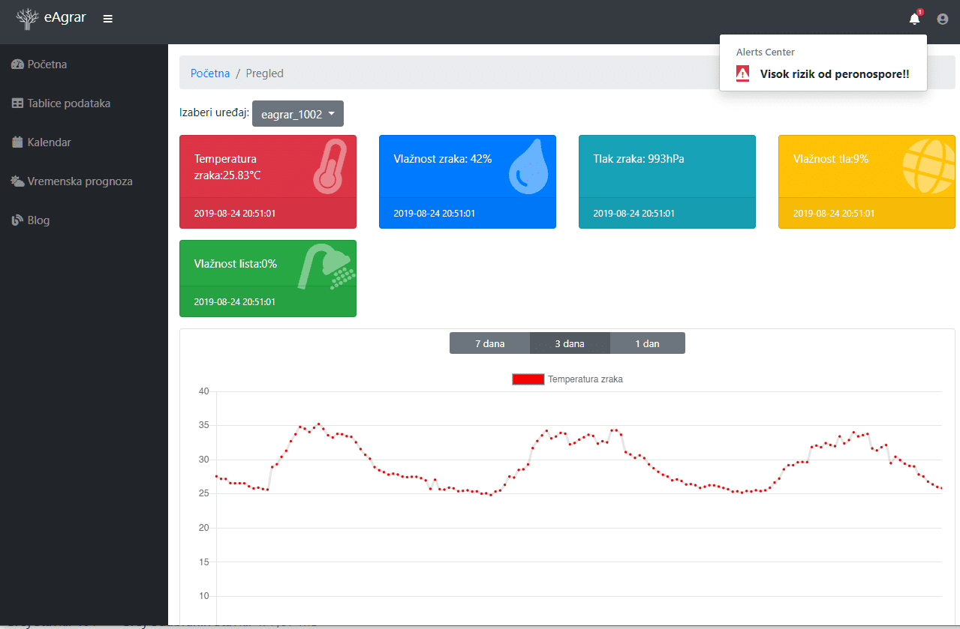Image resolution: width=960 pixels, height=629 pixels.
Task: Open Kalendar from the sidebar
Action: (49, 142)
